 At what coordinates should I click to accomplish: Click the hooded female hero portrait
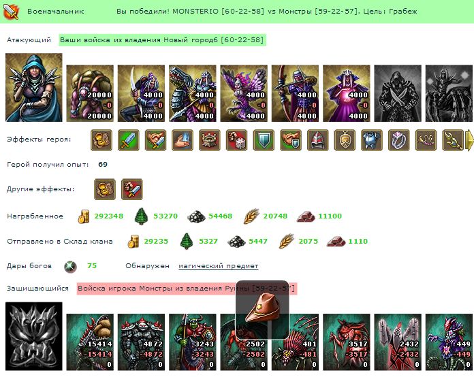click(34, 88)
